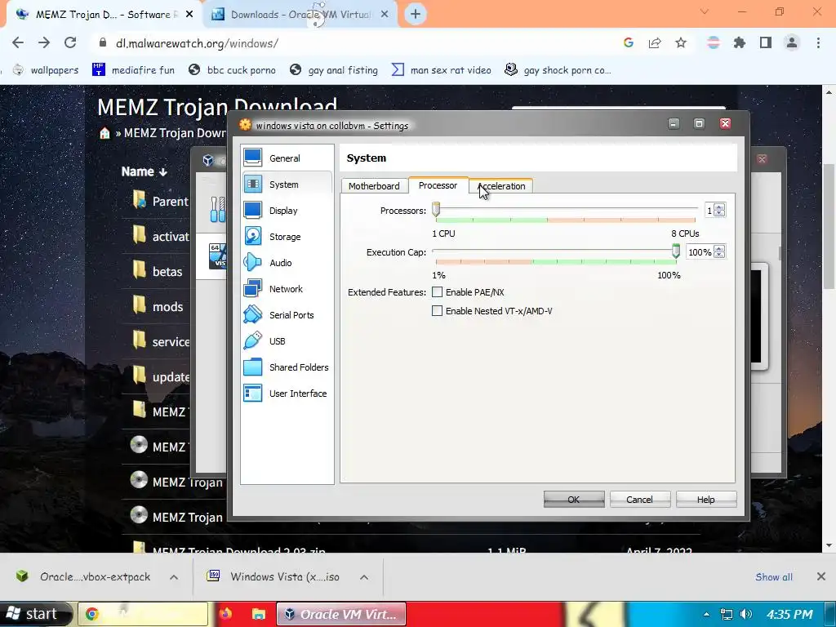The image size is (836, 627).
Task: Switch to the Acceleration tab
Action: [501, 186]
